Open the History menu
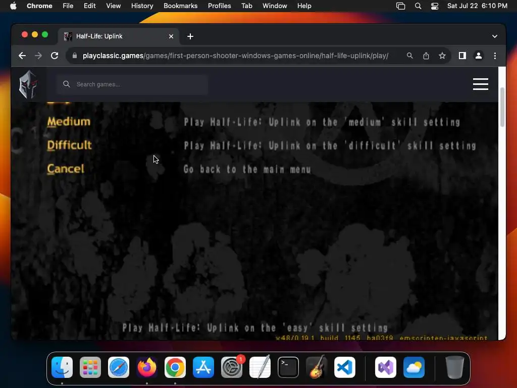517x388 pixels. point(142,6)
